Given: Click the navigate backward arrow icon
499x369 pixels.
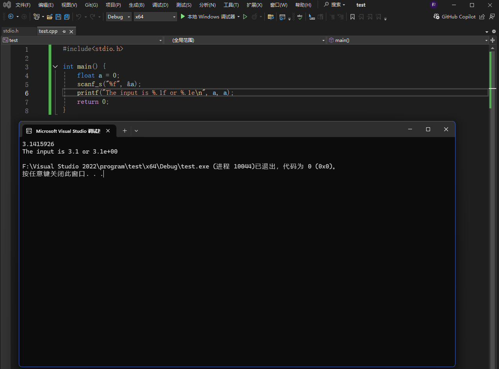Looking at the screenshot, I should (x=11, y=16).
